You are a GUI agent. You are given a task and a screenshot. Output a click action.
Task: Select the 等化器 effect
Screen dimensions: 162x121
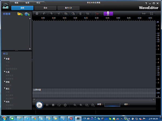[8, 85]
